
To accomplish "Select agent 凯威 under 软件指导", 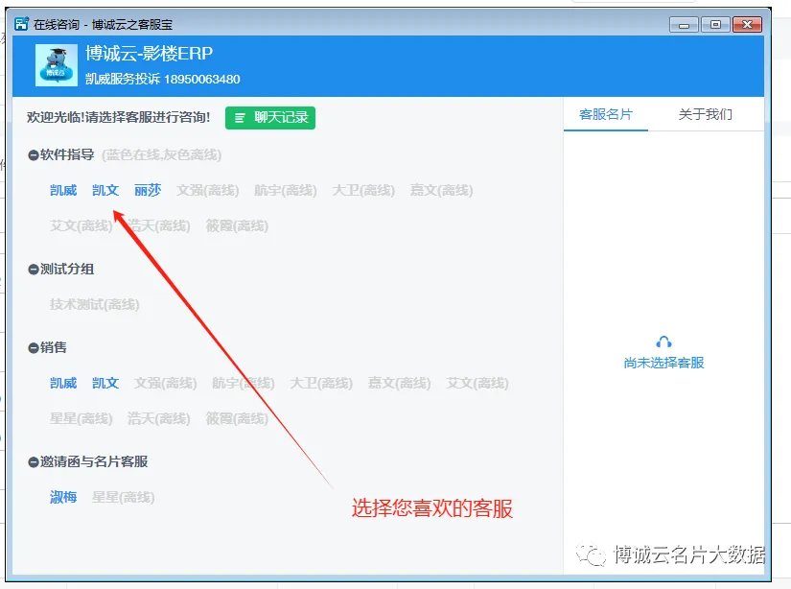I will (63, 191).
